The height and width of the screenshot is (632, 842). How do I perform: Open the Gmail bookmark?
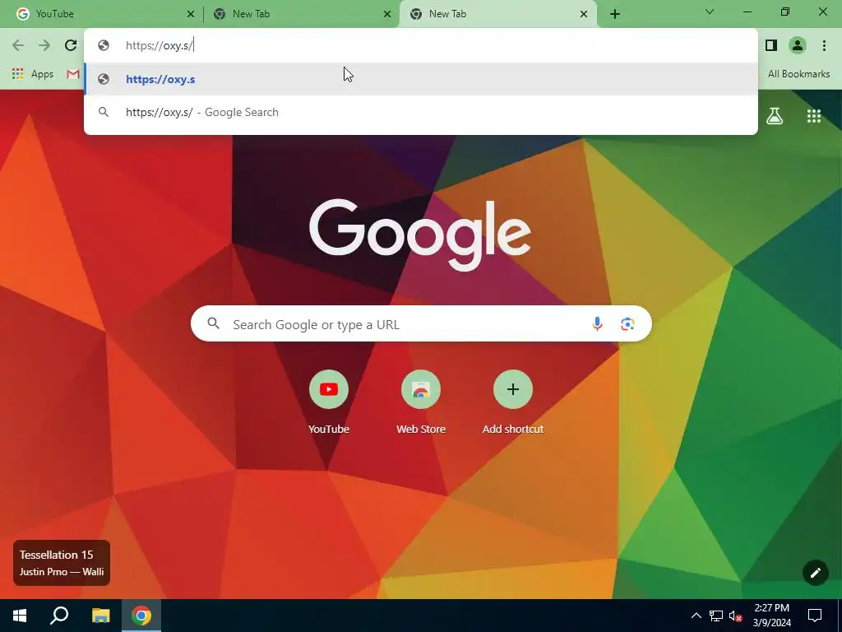pyautogui.click(x=73, y=74)
